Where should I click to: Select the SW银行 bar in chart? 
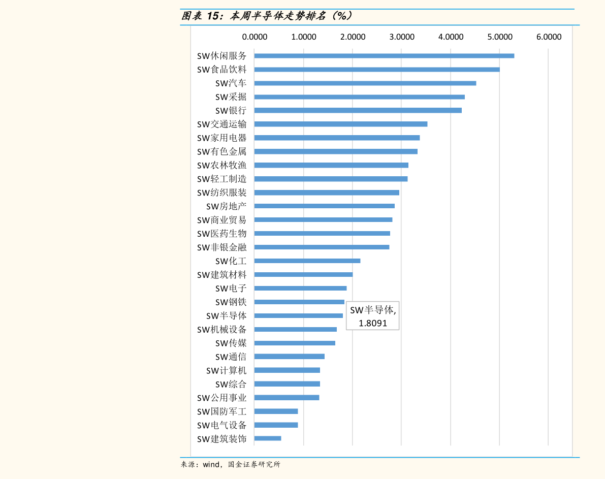coord(358,110)
